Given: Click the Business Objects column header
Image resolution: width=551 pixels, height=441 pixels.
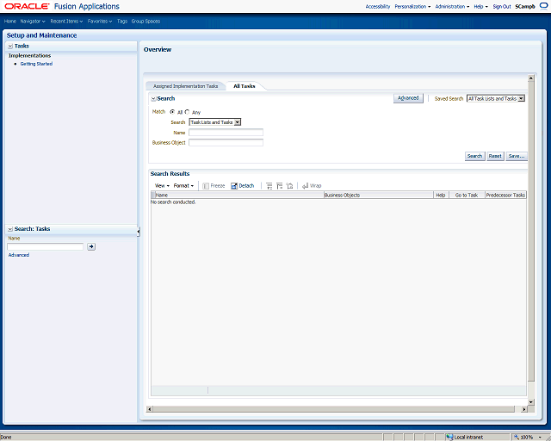Looking at the screenshot, I should 379,195.
